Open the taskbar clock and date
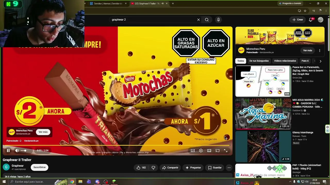 click(x=315, y=182)
